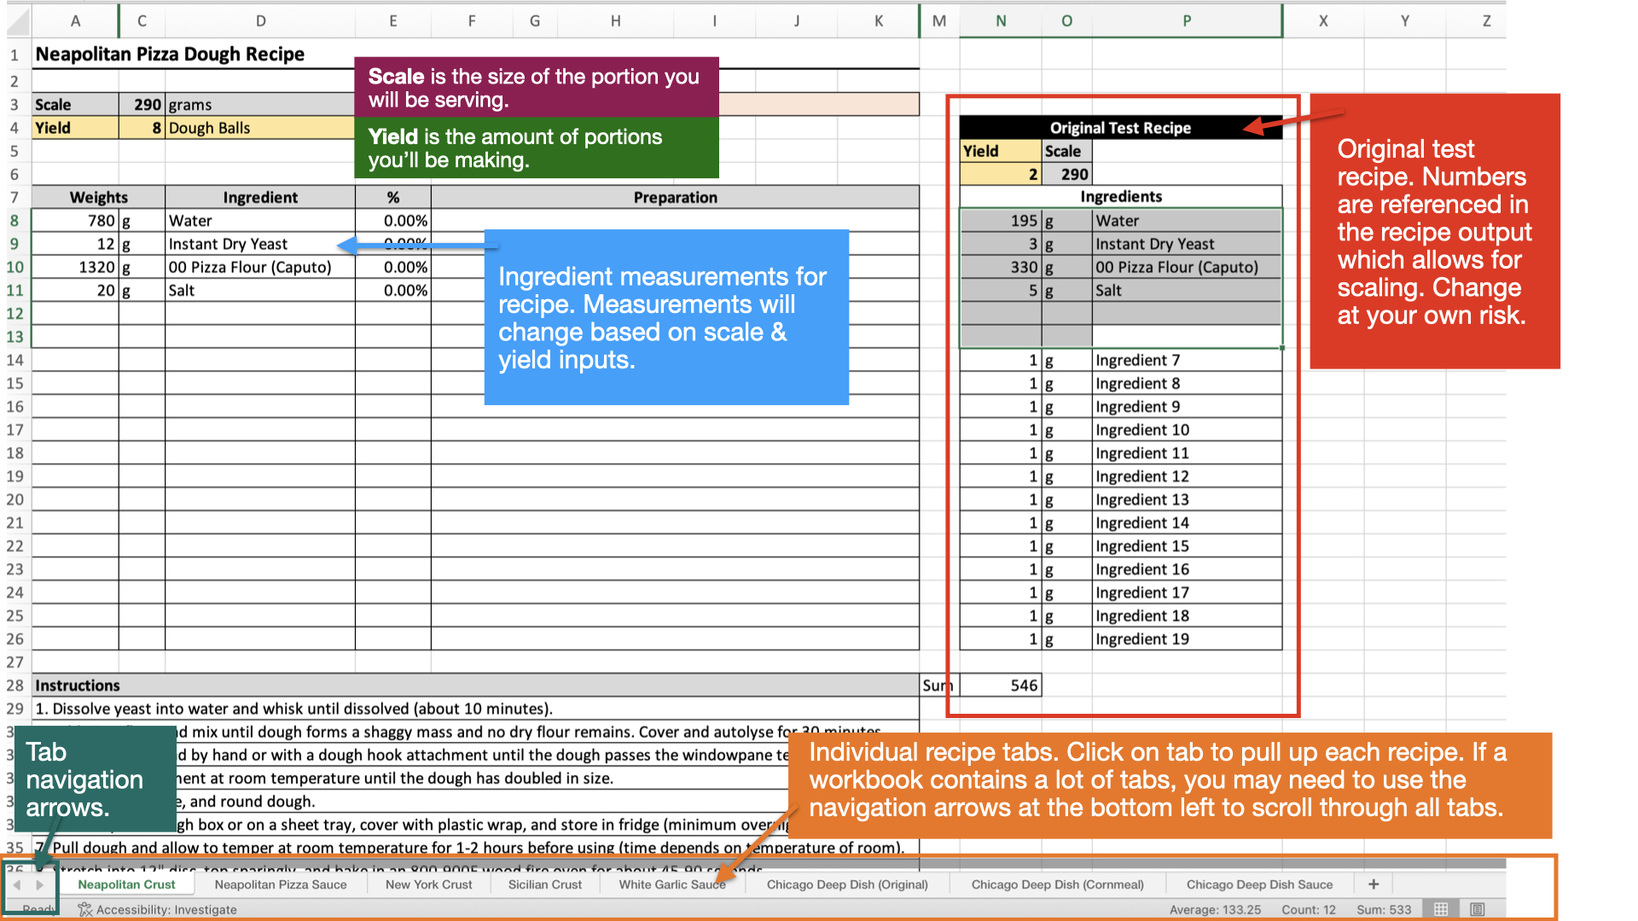1638x921 pixels.
Task: Select the row 8 header
Action: (15, 220)
